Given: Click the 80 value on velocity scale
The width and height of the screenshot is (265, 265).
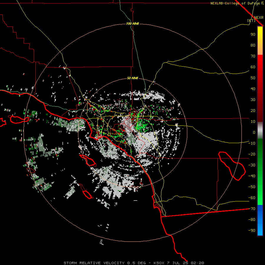Looking at the screenshot, I should [253, 45].
